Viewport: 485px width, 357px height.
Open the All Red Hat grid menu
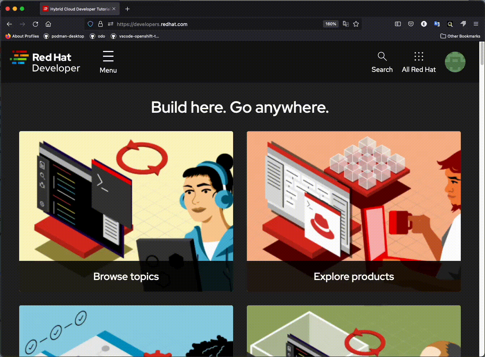click(419, 62)
